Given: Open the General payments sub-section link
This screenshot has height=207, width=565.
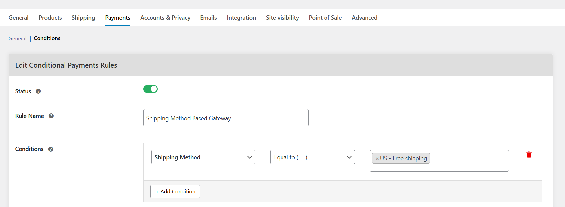Looking at the screenshot, I should pyautogui.click(x=18, y=39).
